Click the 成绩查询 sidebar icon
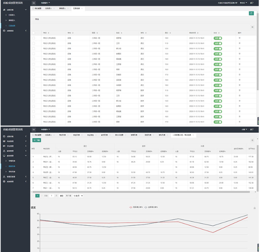This screenshot has height=252, width=266. pos(4,30)
